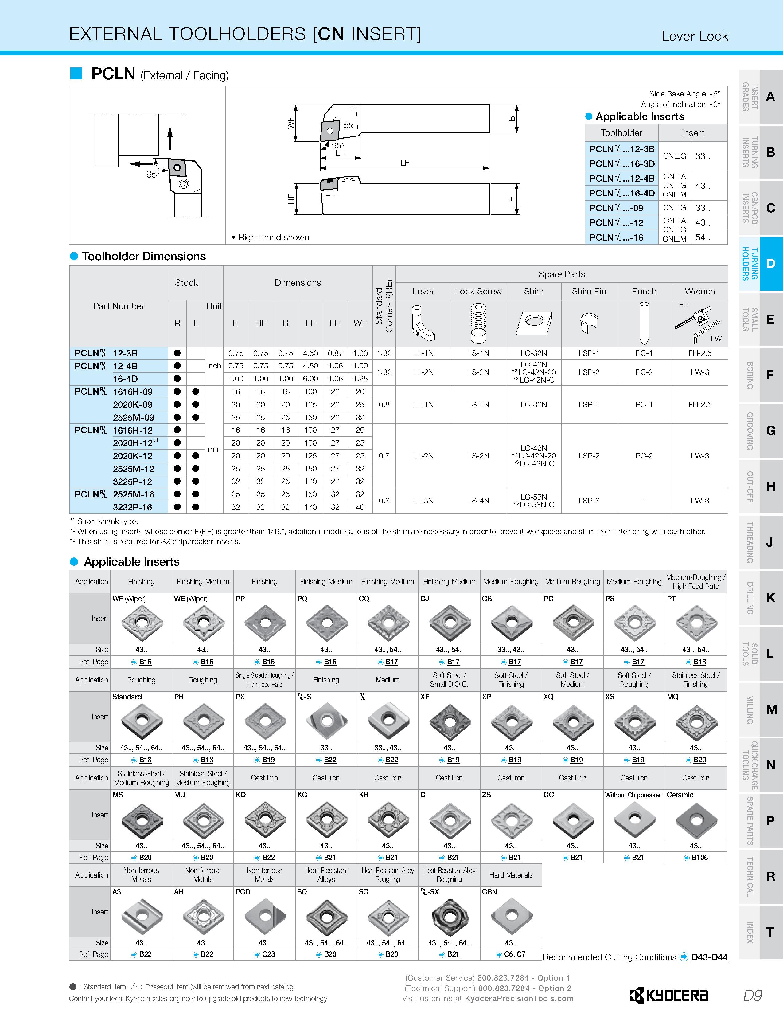Click the right-hand toolholder dimension drawing
783x1014 pixels.
coord(404,160)
